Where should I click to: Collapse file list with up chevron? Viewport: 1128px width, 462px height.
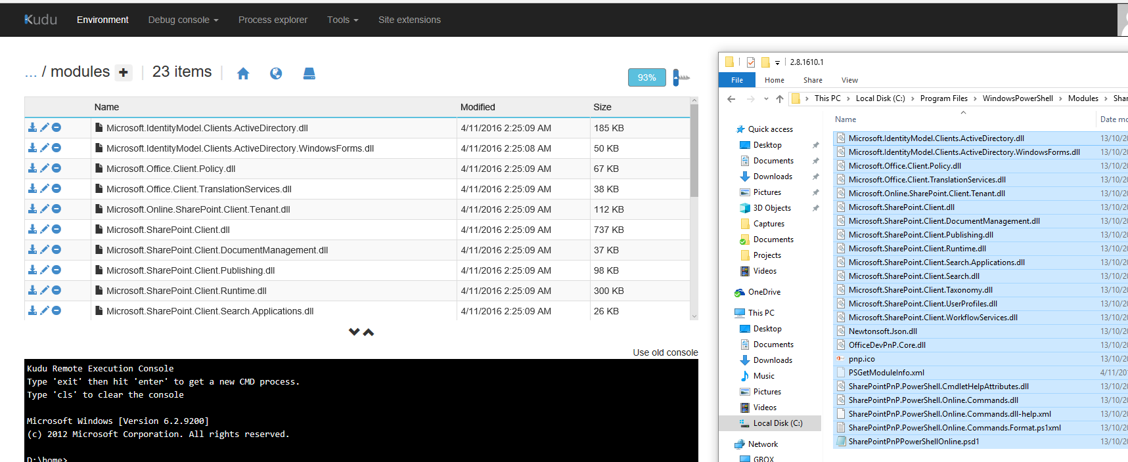[x=369, y=332]
